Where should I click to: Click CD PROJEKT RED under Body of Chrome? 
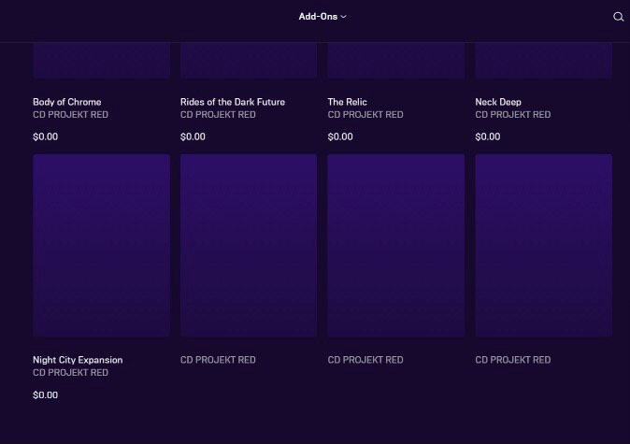(x=71, y=115)
